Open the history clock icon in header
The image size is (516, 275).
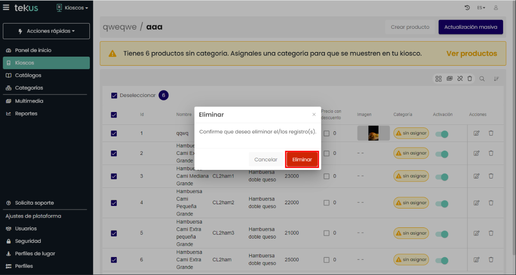click(x=467, y=8)
